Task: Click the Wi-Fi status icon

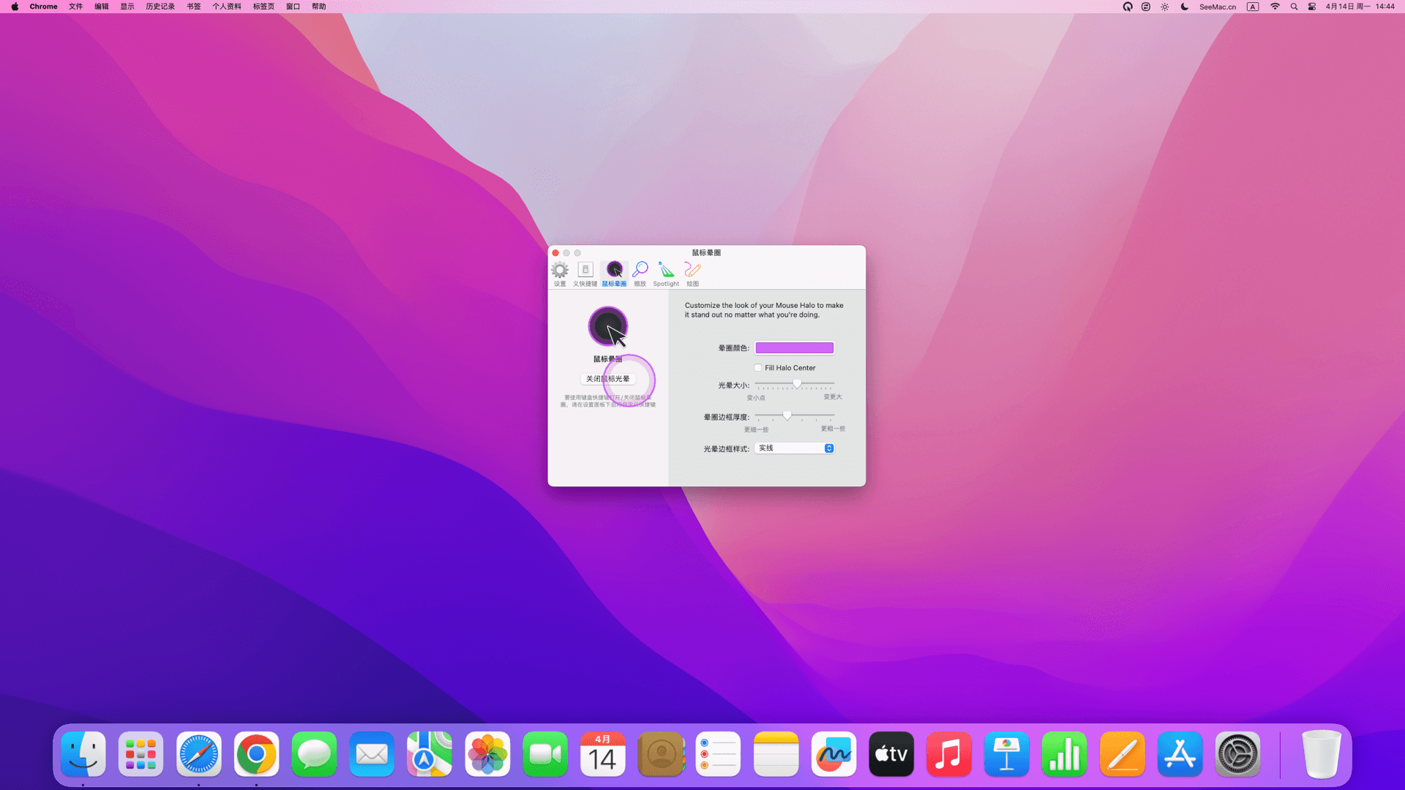Action: pyautogui.click(x=1275, y=7)
